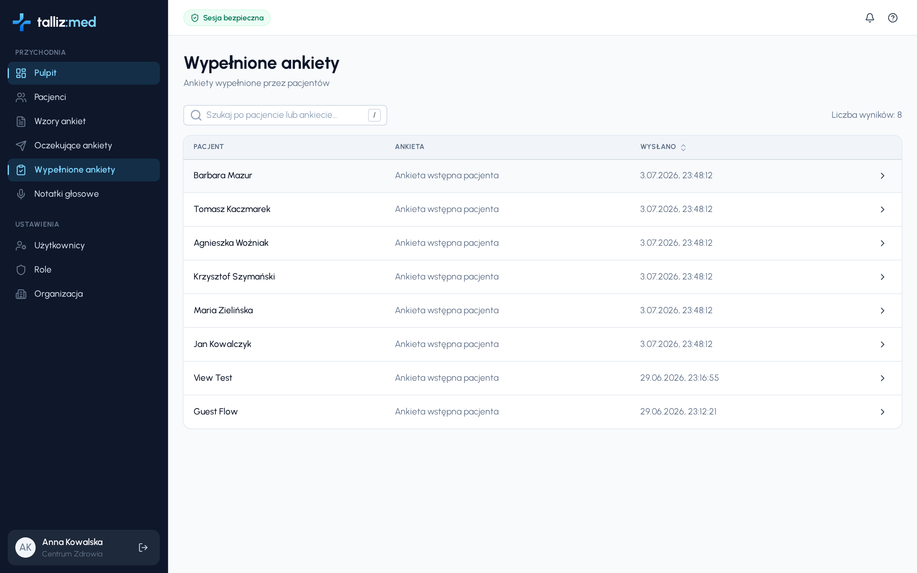Open Guest Flow row chevron
917x573 pixels.
coord(882,412)
